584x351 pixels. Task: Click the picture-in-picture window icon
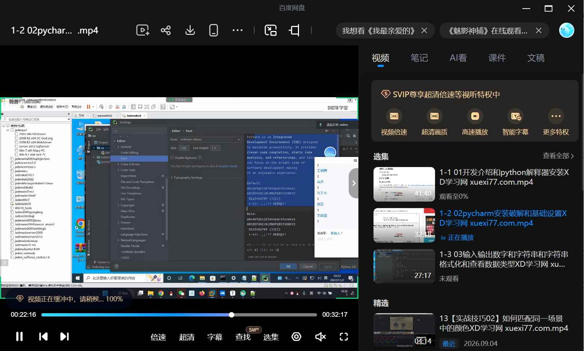271,30
